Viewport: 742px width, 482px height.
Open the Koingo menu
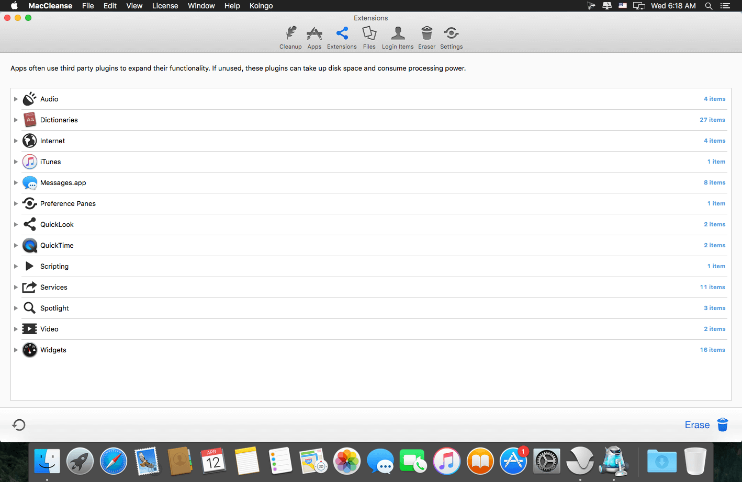tap(261, 6)
